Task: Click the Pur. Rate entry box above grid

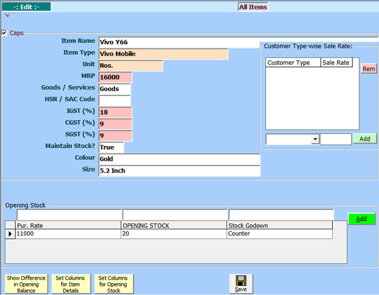Action: click(x=69, y=215)
